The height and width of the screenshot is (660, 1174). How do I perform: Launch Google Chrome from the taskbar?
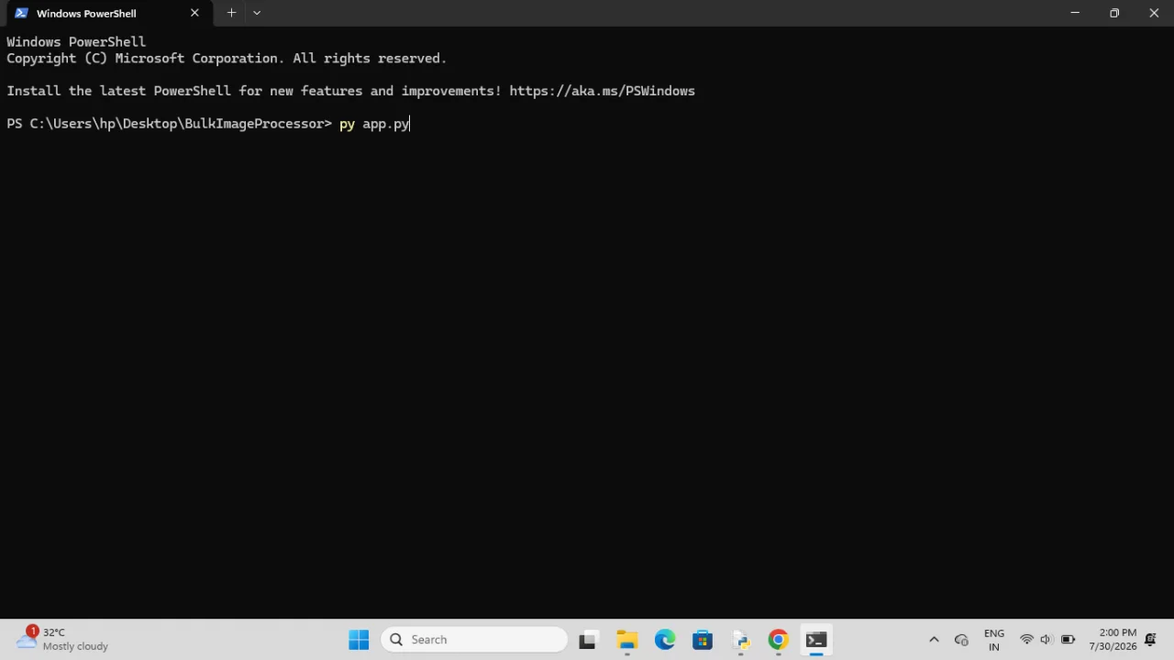coord(778,640)
